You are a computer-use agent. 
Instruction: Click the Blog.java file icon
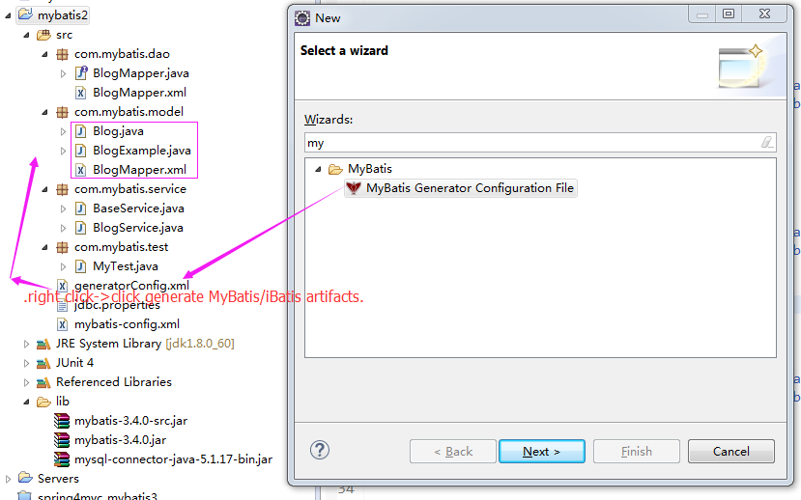tap(81, 131)
